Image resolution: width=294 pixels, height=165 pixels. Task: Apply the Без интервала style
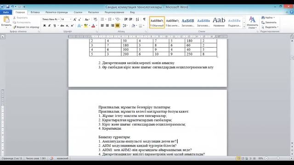coord(173,22)
